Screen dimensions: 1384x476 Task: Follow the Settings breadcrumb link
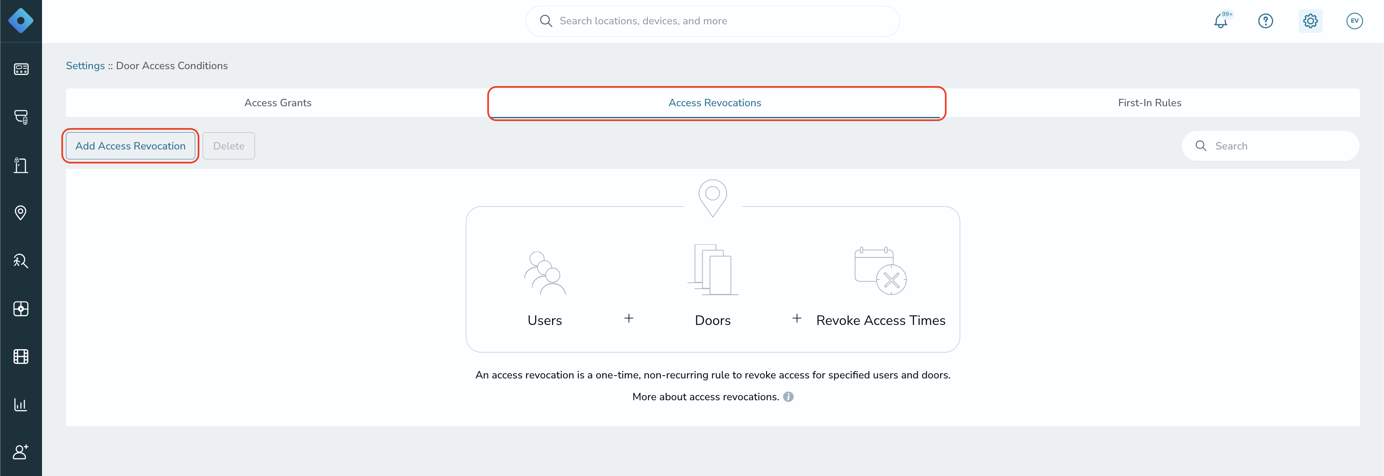click(x=85, y=65)
